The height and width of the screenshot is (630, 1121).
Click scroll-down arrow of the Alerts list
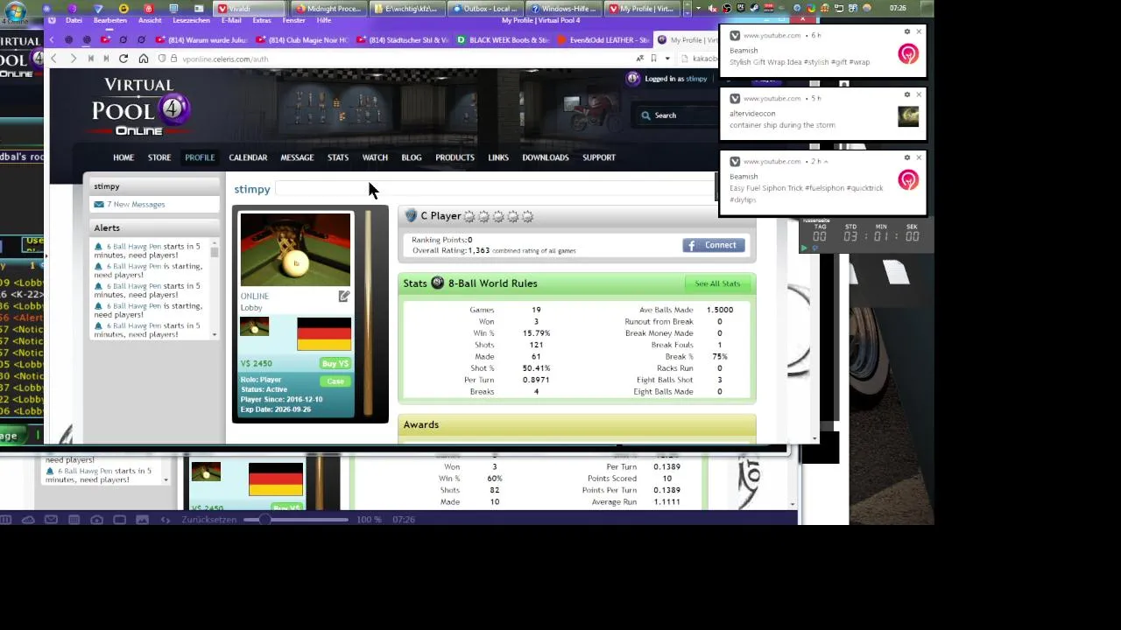coord(215,334)
